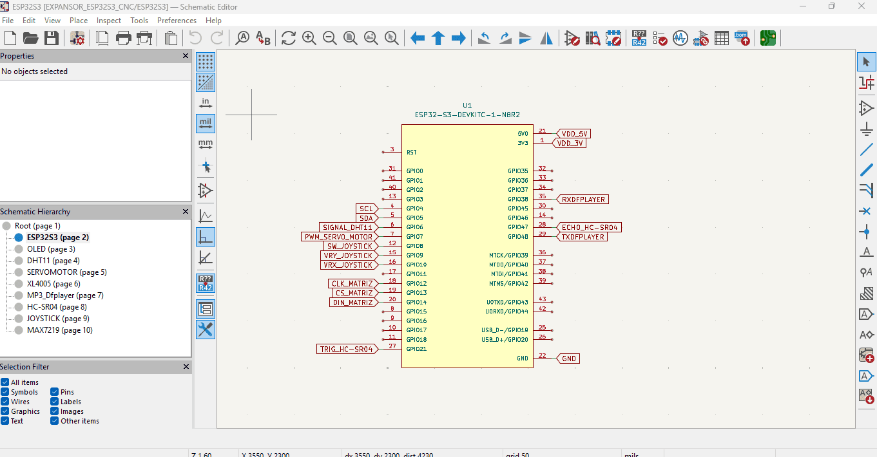Uncheck the Symbols selection filter

coord(5,392)
